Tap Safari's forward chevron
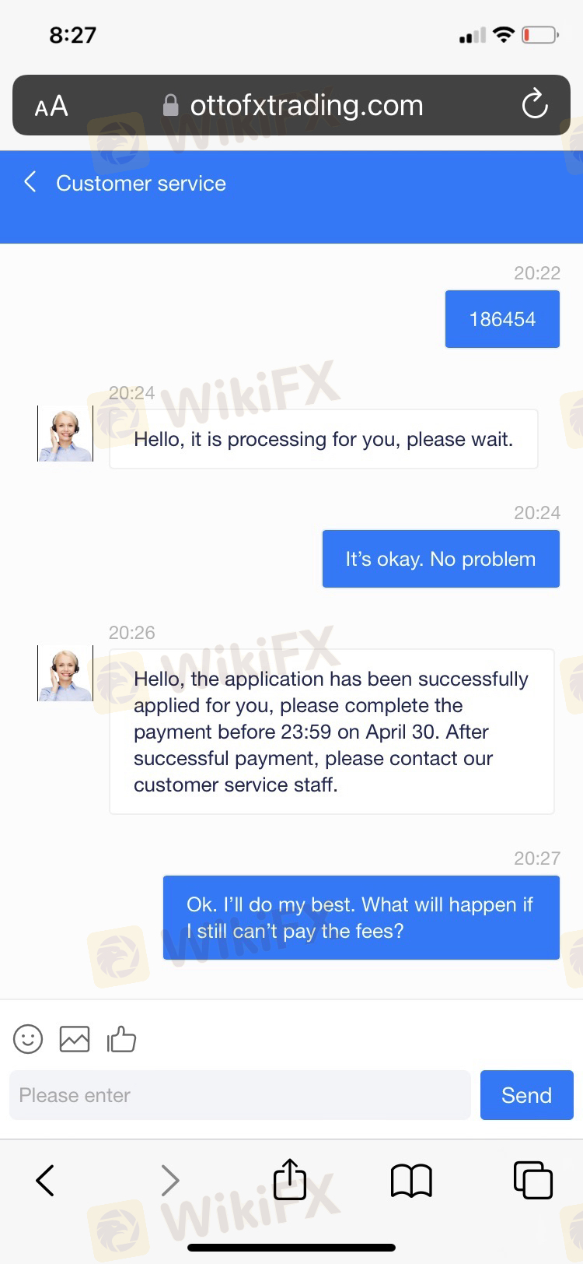The image size is (583, 1264). (x=169, y=1180)
